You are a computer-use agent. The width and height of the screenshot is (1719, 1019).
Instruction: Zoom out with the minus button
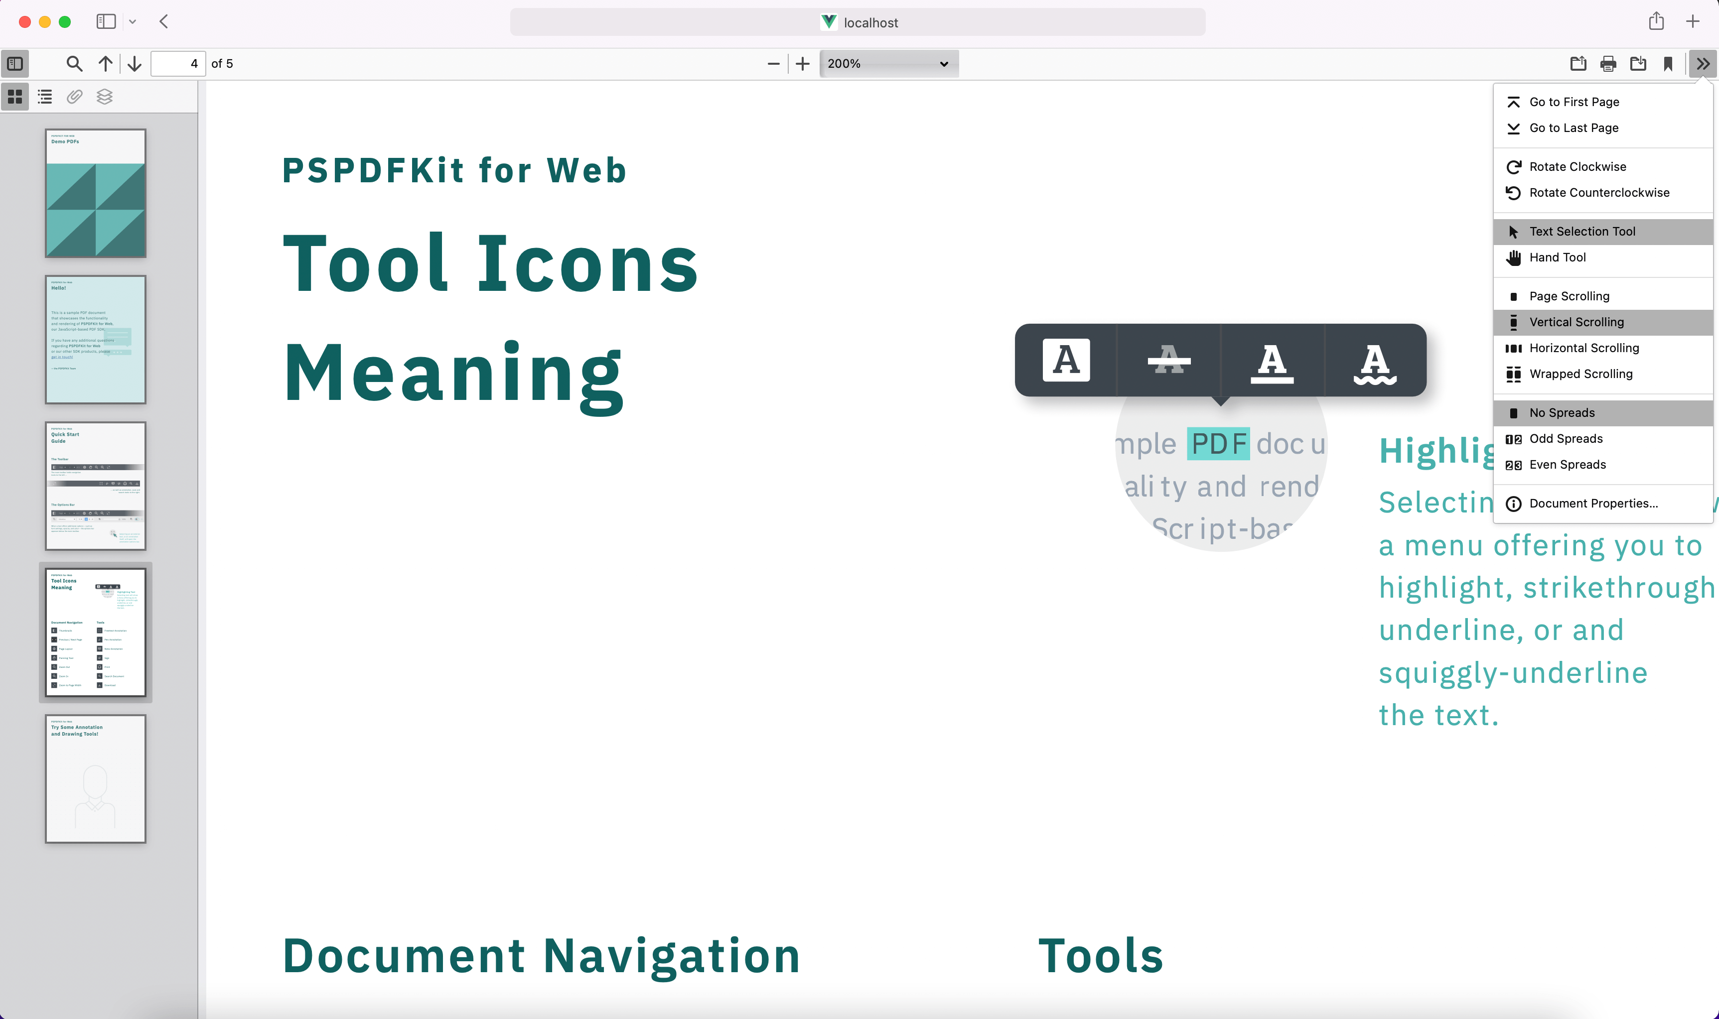773,63
